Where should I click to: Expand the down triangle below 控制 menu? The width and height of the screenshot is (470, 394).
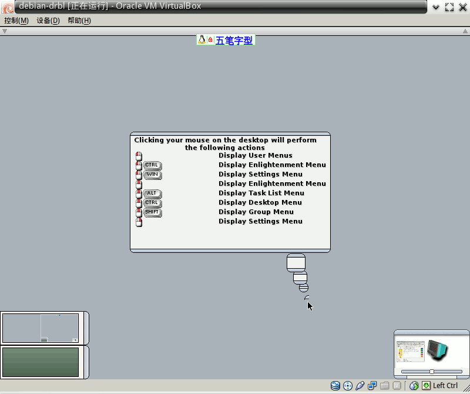tap(5, 31)
